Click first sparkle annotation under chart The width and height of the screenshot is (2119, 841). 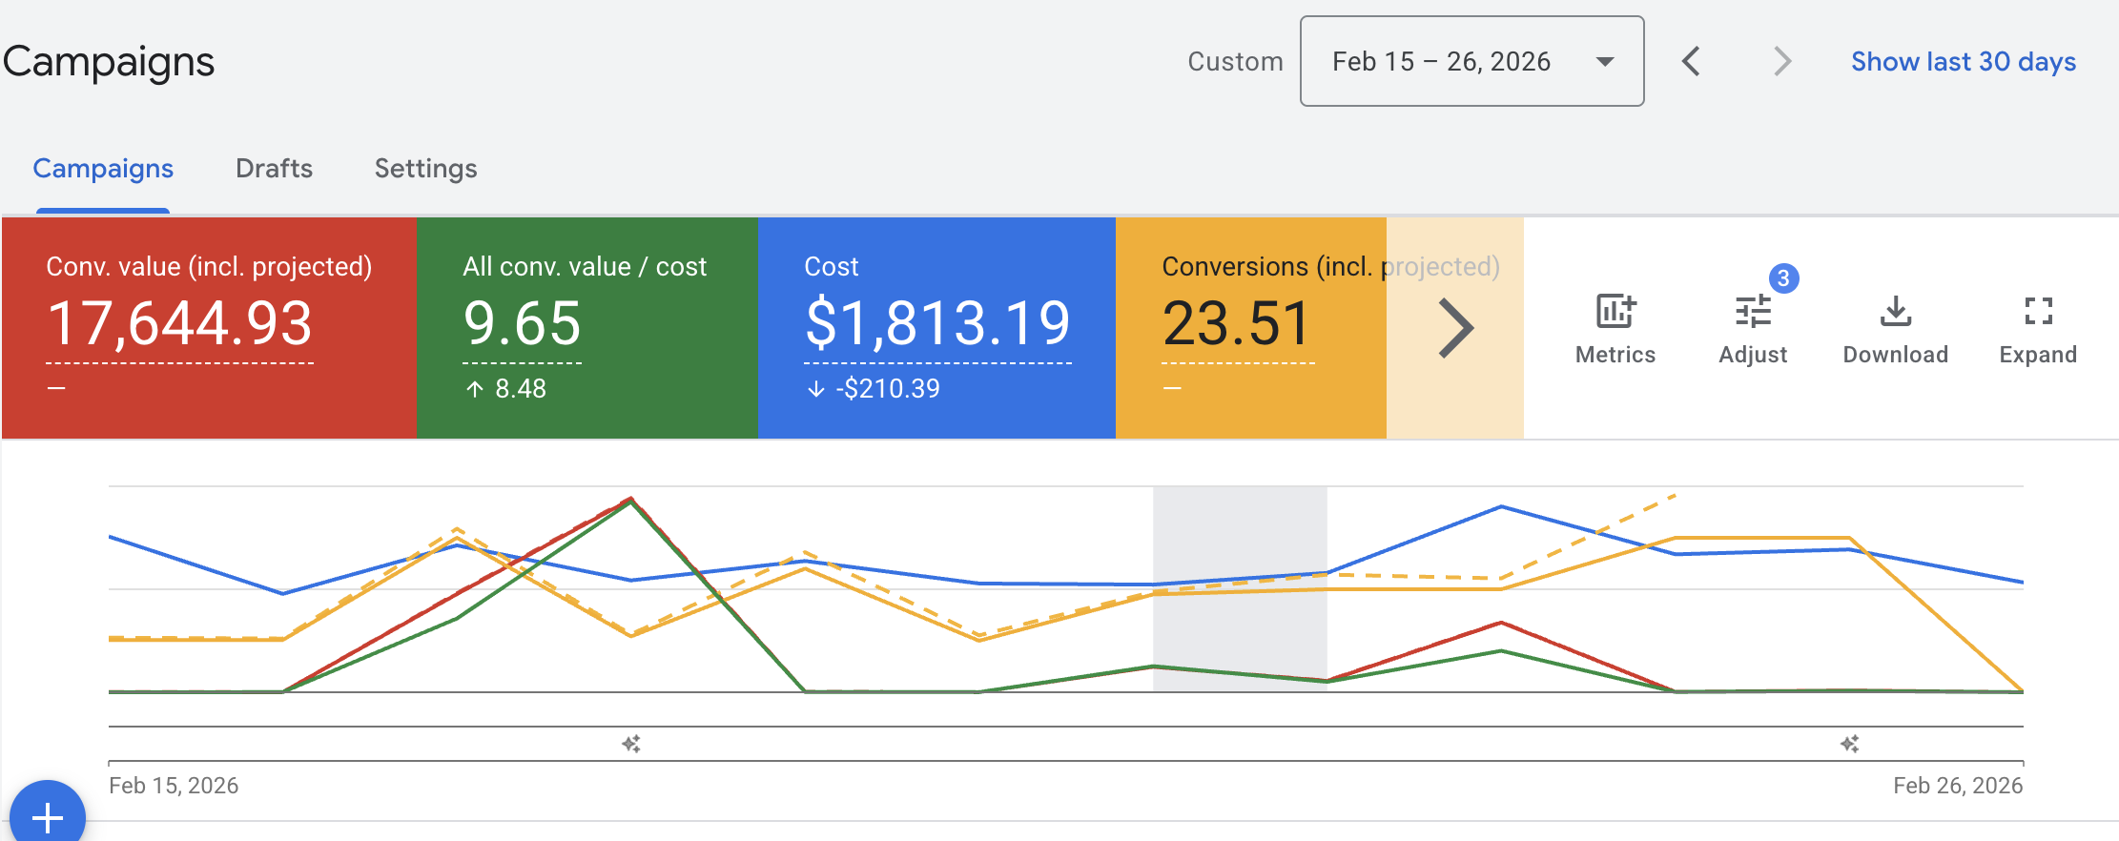[631, 744]
